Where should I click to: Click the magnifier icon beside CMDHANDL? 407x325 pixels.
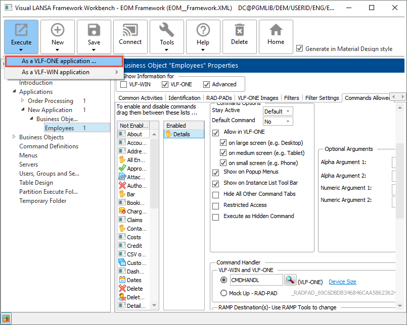pyautogui.click(x=290, y=280)
